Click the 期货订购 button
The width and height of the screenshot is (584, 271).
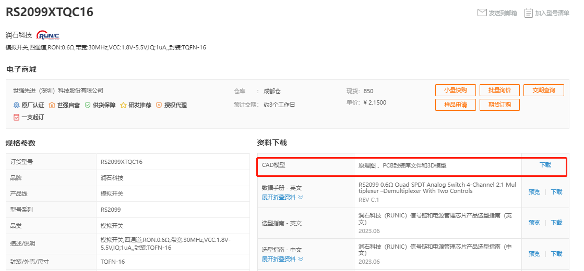point(499,105)
